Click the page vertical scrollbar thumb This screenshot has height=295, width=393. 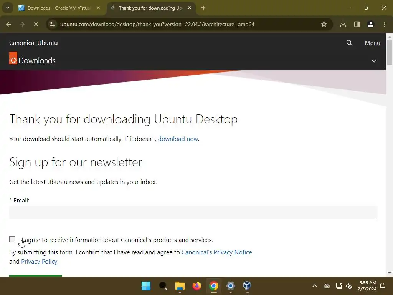click(x=390, y=52)
